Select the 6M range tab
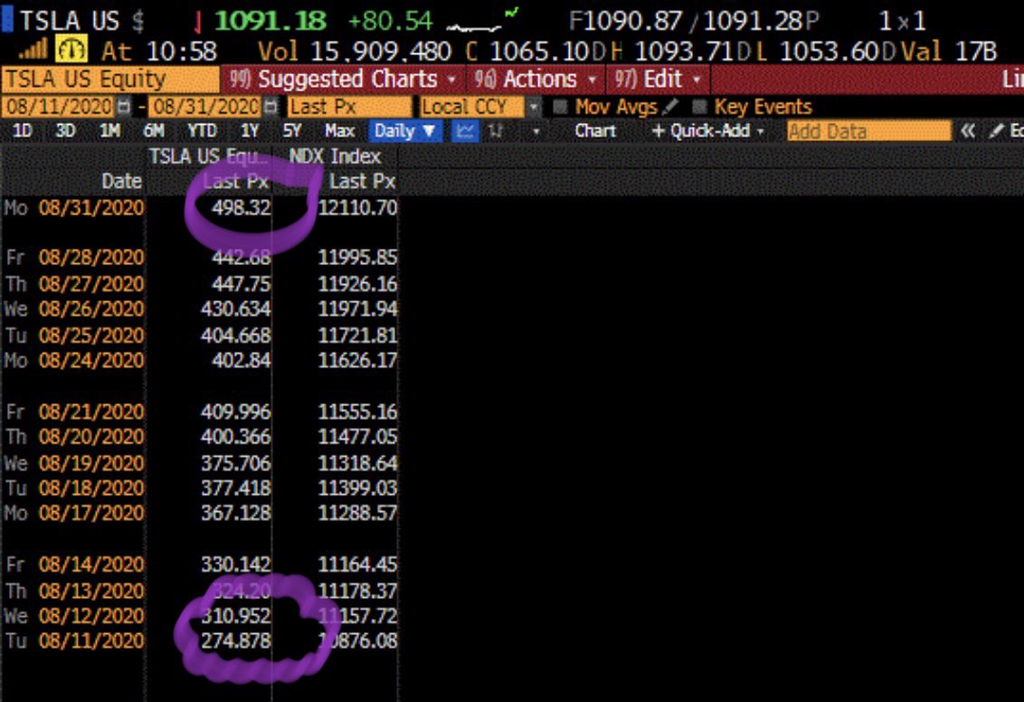1024x702 pixels. coord(154,131)
